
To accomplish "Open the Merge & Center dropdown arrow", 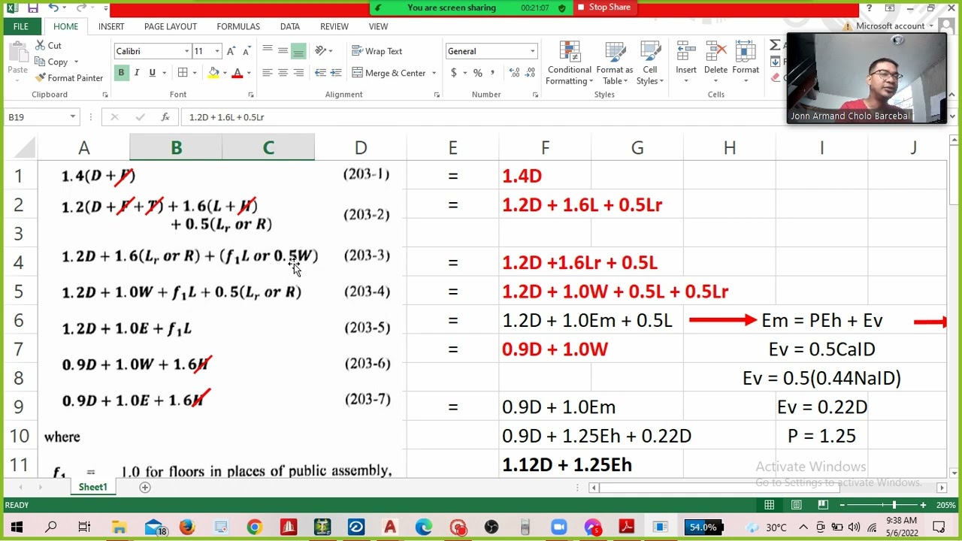I will 434,73.
